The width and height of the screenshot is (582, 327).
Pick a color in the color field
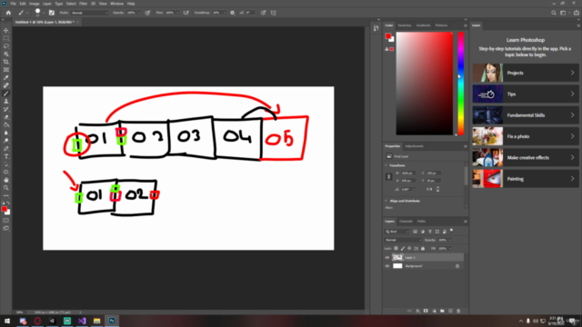pos(425,84)
